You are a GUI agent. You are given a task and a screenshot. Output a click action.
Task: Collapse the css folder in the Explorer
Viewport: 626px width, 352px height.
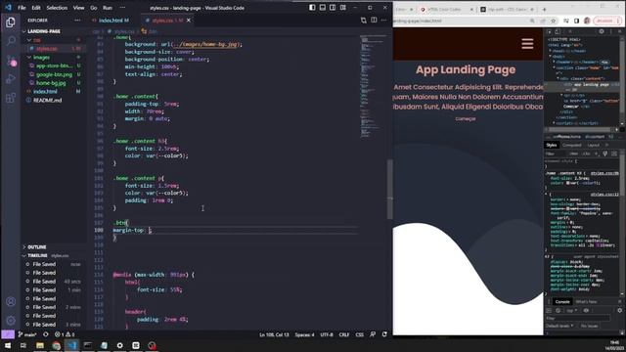tap(54, 40)
